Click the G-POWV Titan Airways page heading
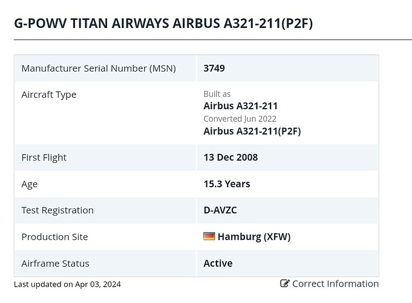 point(163,23)
